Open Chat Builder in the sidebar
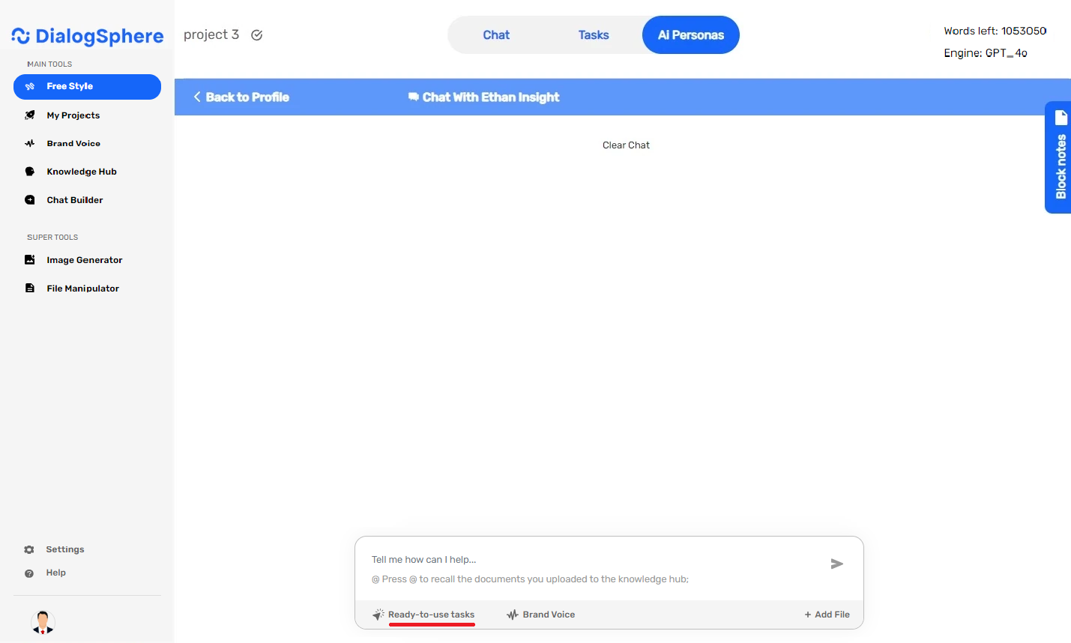Viewport: 1071px width, 643px height. tap(74, 200)
